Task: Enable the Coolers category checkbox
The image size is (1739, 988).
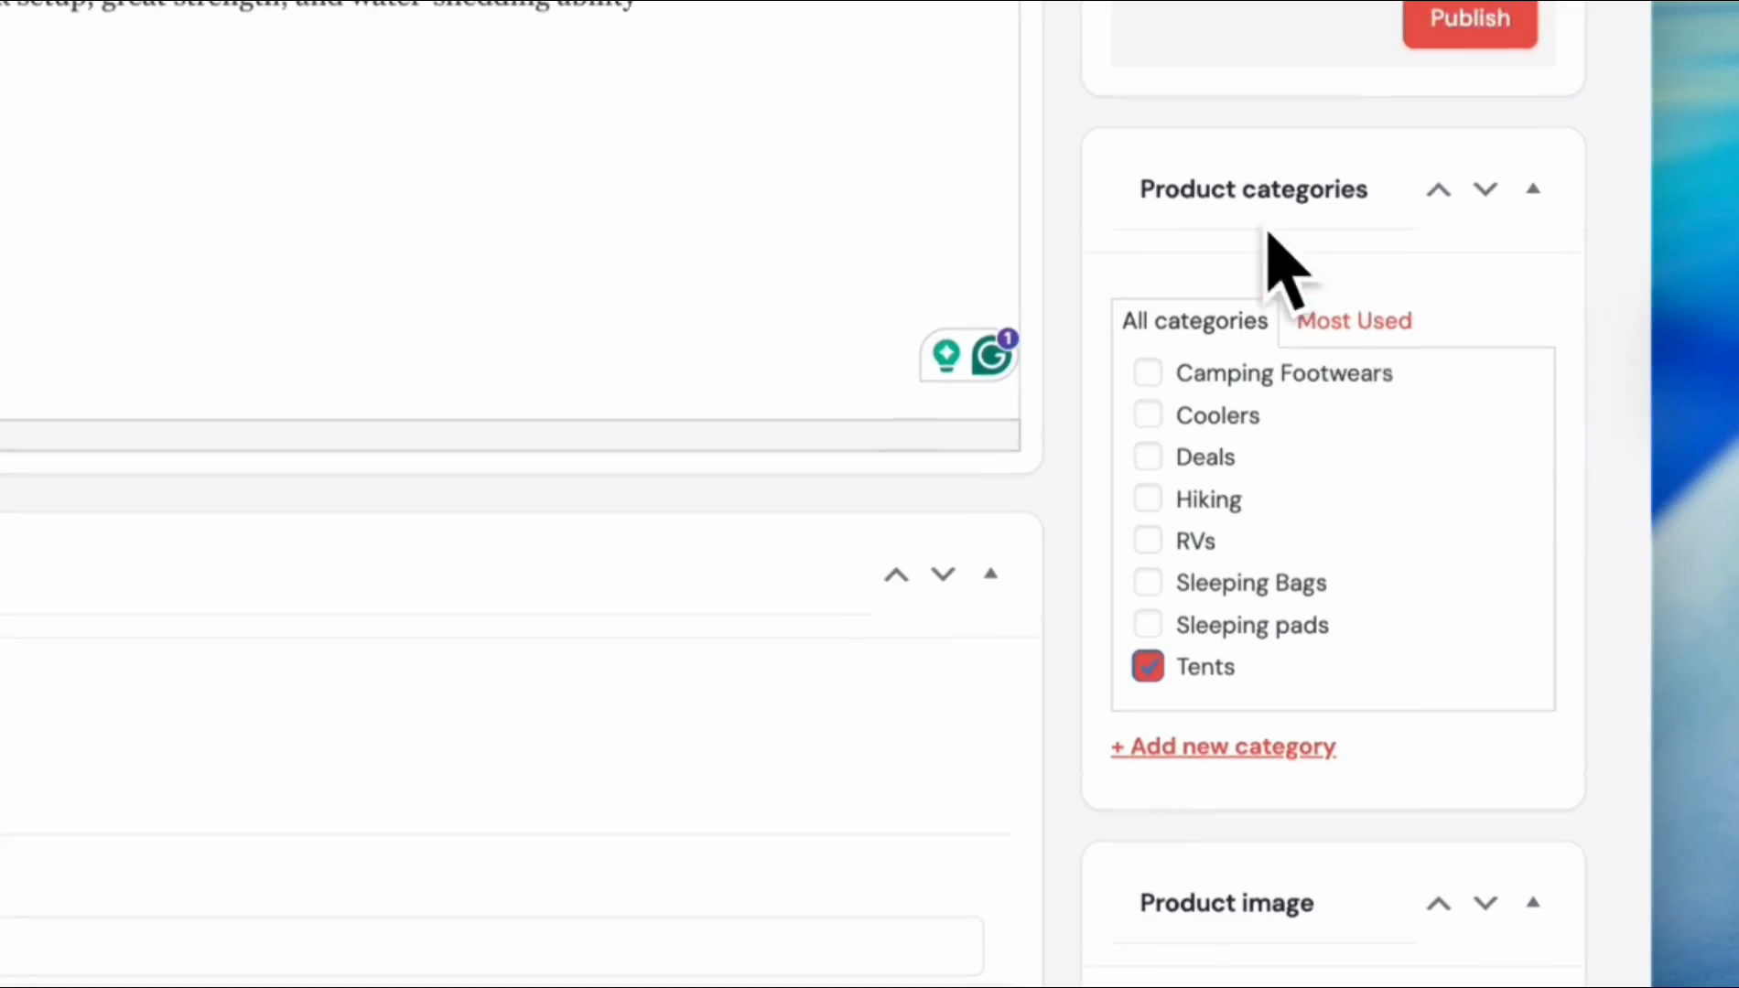Action: 1148,414
